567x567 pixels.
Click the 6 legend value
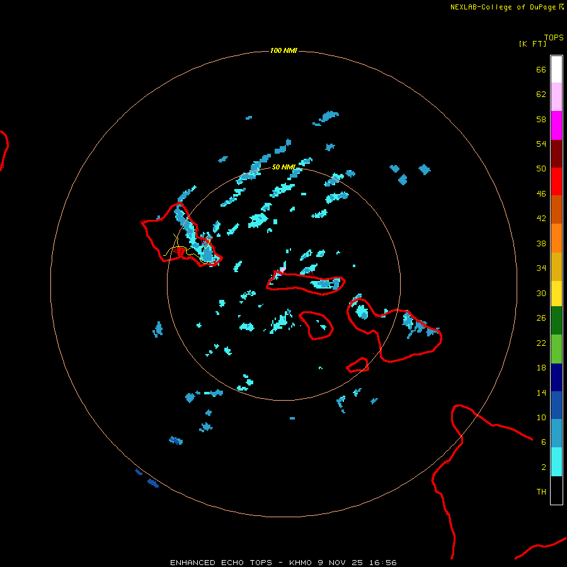[x=544, y=442]
